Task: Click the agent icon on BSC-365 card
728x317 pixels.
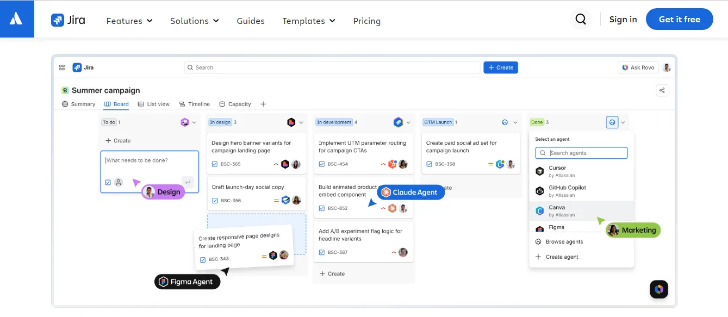Action: click(285, 164)
